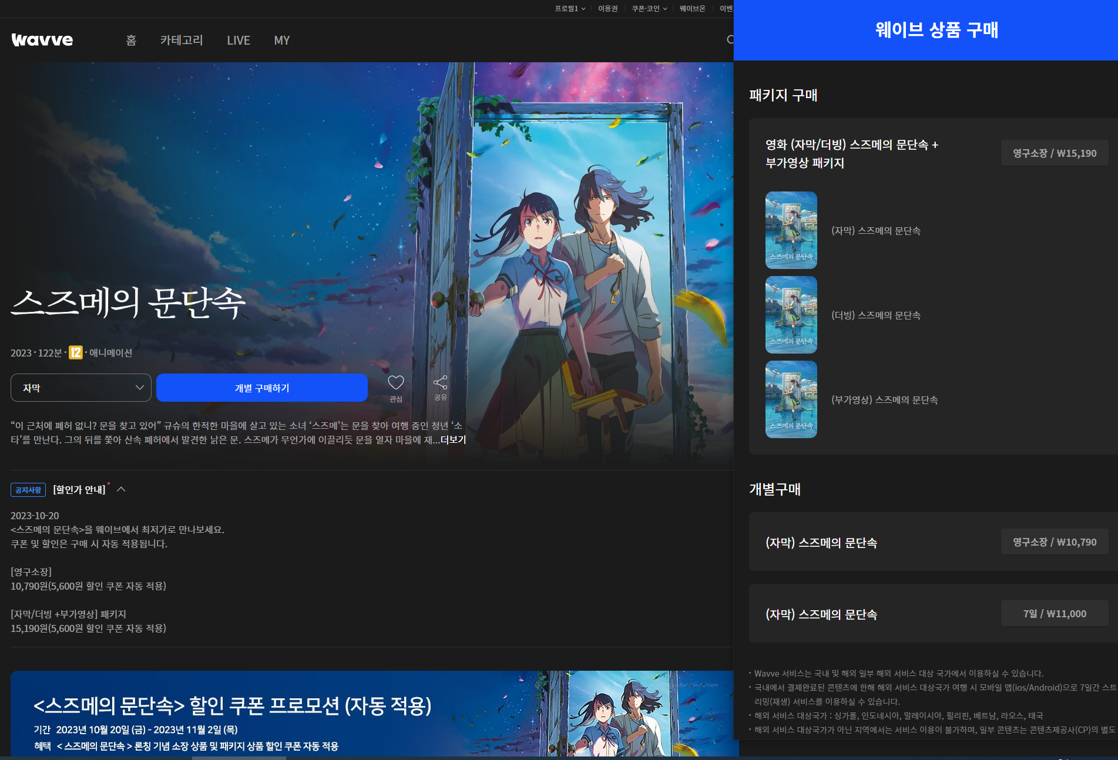The width and height of the screenshot is (1118, 760).
Task: Select the 7일 ₩11,000 rental option
Action: coord(1054,613)
